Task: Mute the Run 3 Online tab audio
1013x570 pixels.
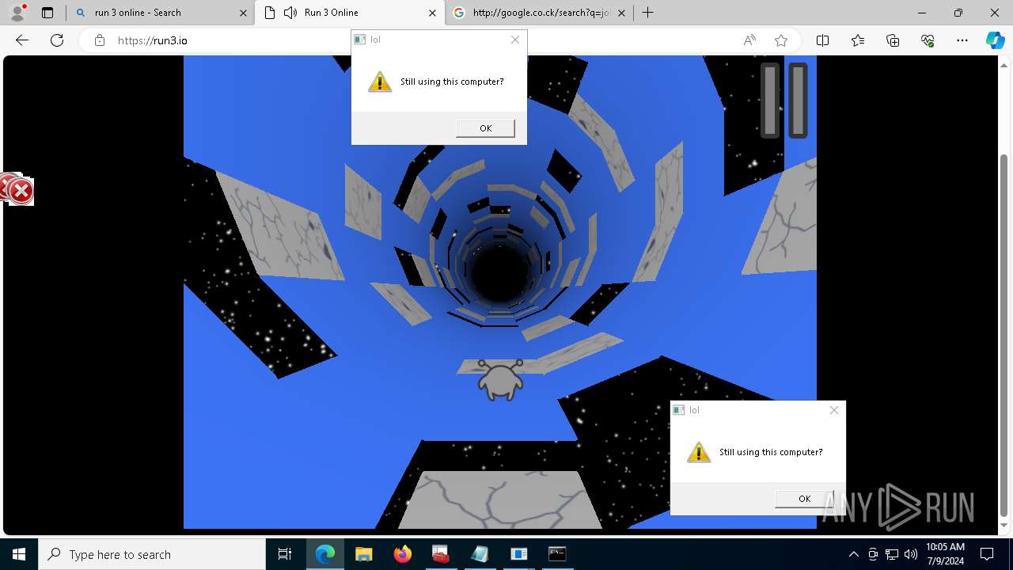Action: (290, 13)
